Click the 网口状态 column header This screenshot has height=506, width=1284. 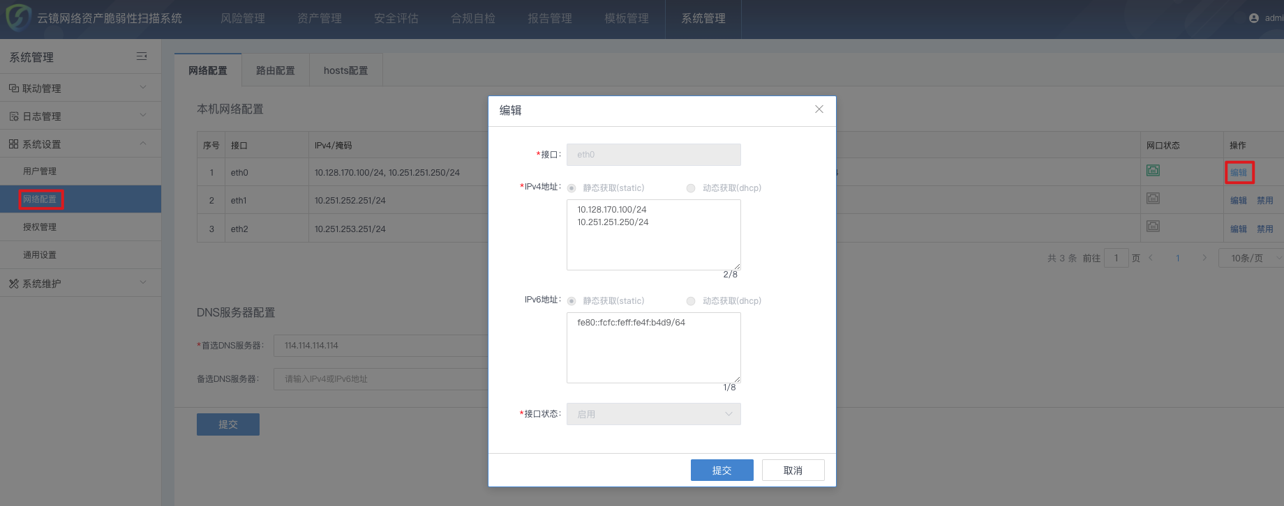1163,146
